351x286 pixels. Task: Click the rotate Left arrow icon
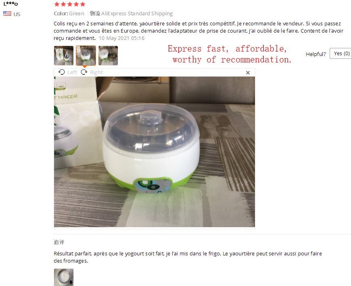click(62, 72)
